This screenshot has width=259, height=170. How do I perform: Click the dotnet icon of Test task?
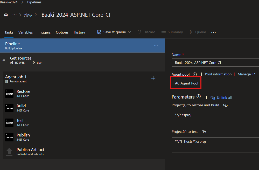point(9,123)
